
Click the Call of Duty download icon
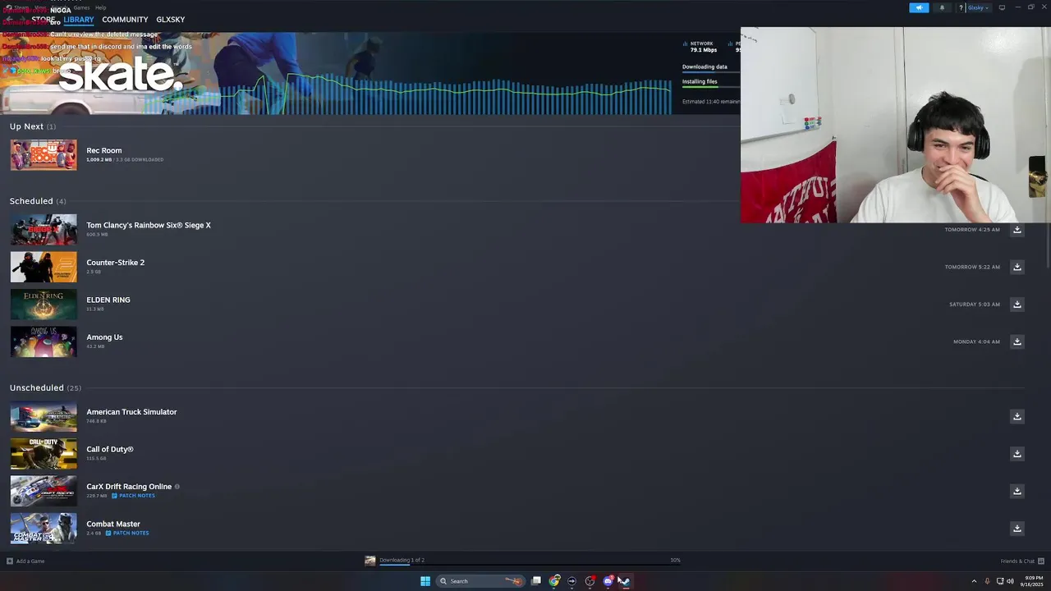(x=1017, y=454)
